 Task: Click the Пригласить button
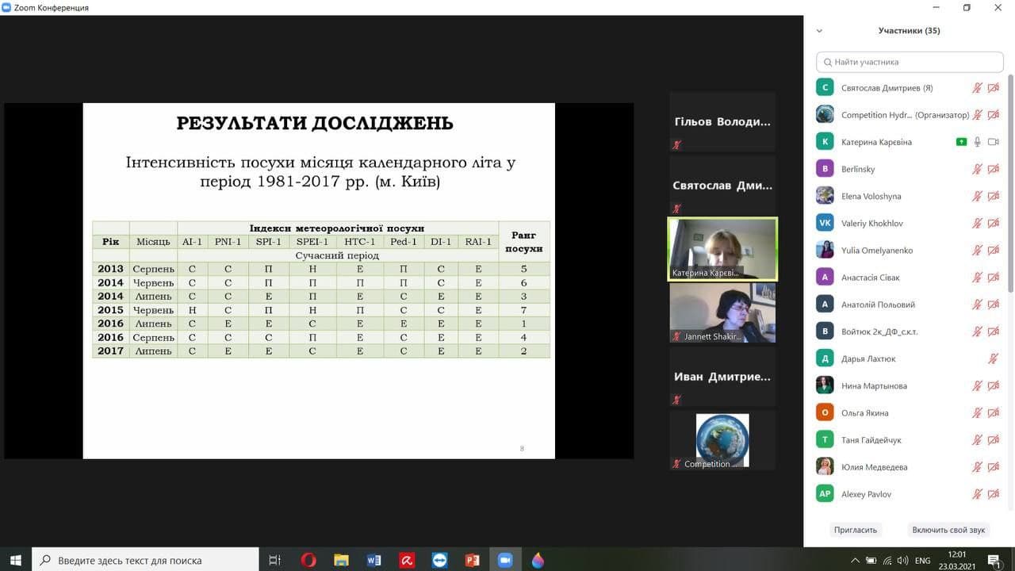(855, 530)
